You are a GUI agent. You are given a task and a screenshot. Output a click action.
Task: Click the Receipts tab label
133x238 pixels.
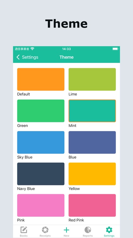click(x=45, y=236)
